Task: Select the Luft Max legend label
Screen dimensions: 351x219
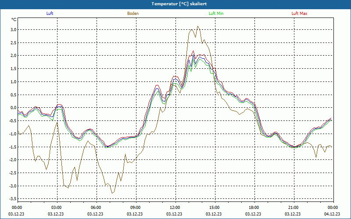Action: (x=299, y=14)
